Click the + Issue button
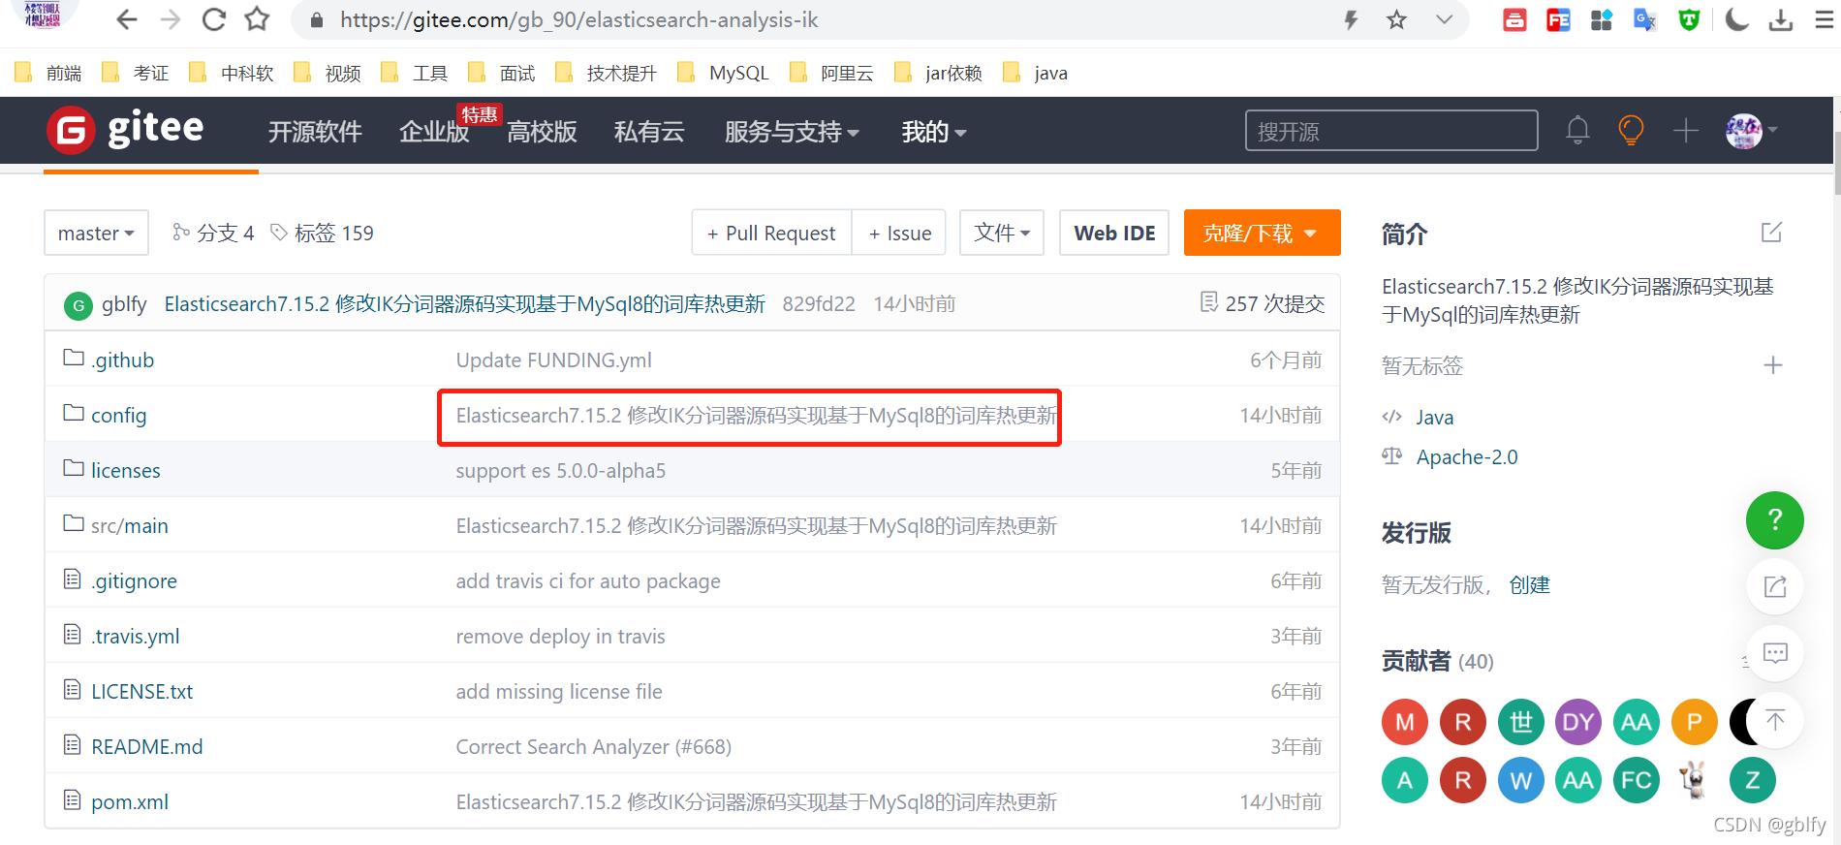1841x845 pixels. click(x=899, y=233)
